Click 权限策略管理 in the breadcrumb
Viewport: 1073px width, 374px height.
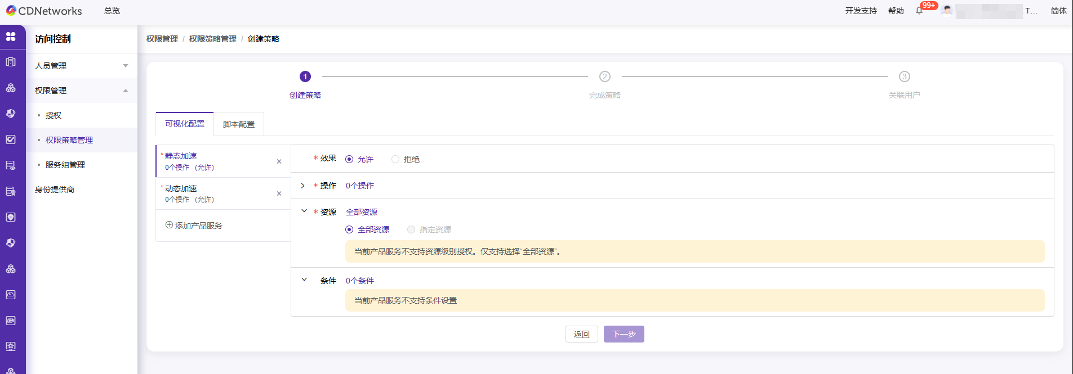pos(213,39)
